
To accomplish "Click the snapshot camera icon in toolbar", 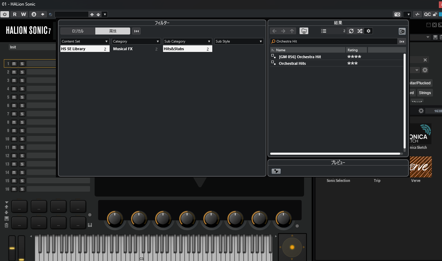I will (397, 14).
